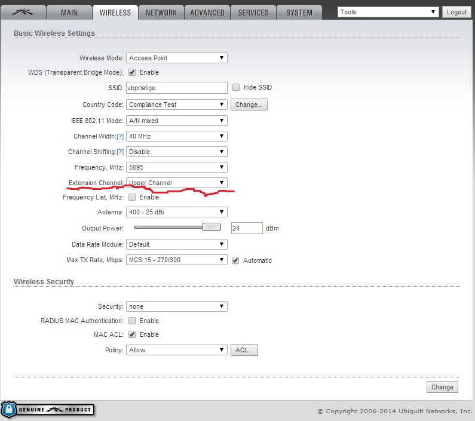Screen dimensions: 475x421
Task: Toggle the Automatic rate checkbox
Action: 235,260
